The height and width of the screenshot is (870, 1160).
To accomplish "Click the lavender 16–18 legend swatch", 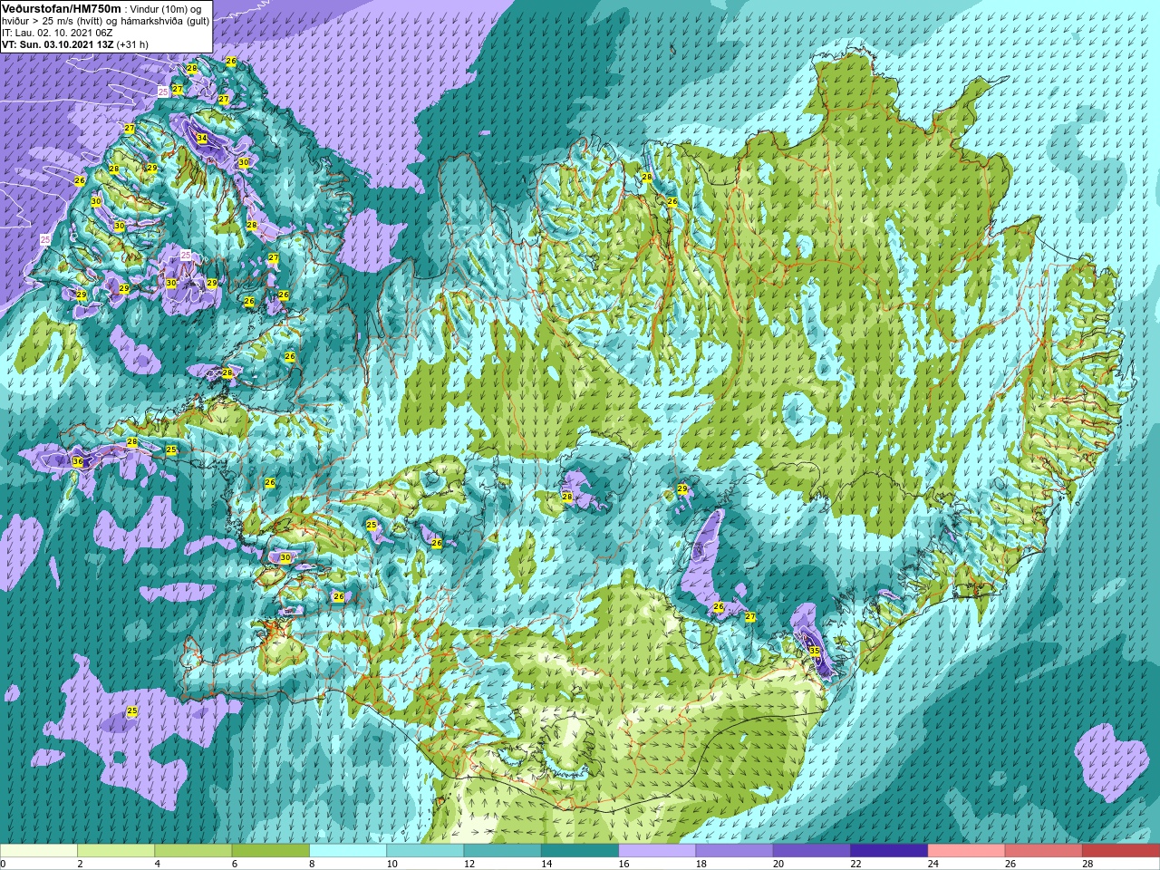I will coord(657,851).
